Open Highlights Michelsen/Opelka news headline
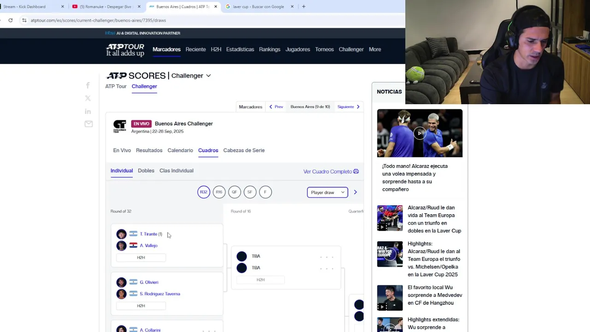This screenshot has height=332, width=590. [x=434, y=259]
